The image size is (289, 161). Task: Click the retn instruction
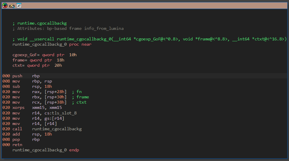17,145
